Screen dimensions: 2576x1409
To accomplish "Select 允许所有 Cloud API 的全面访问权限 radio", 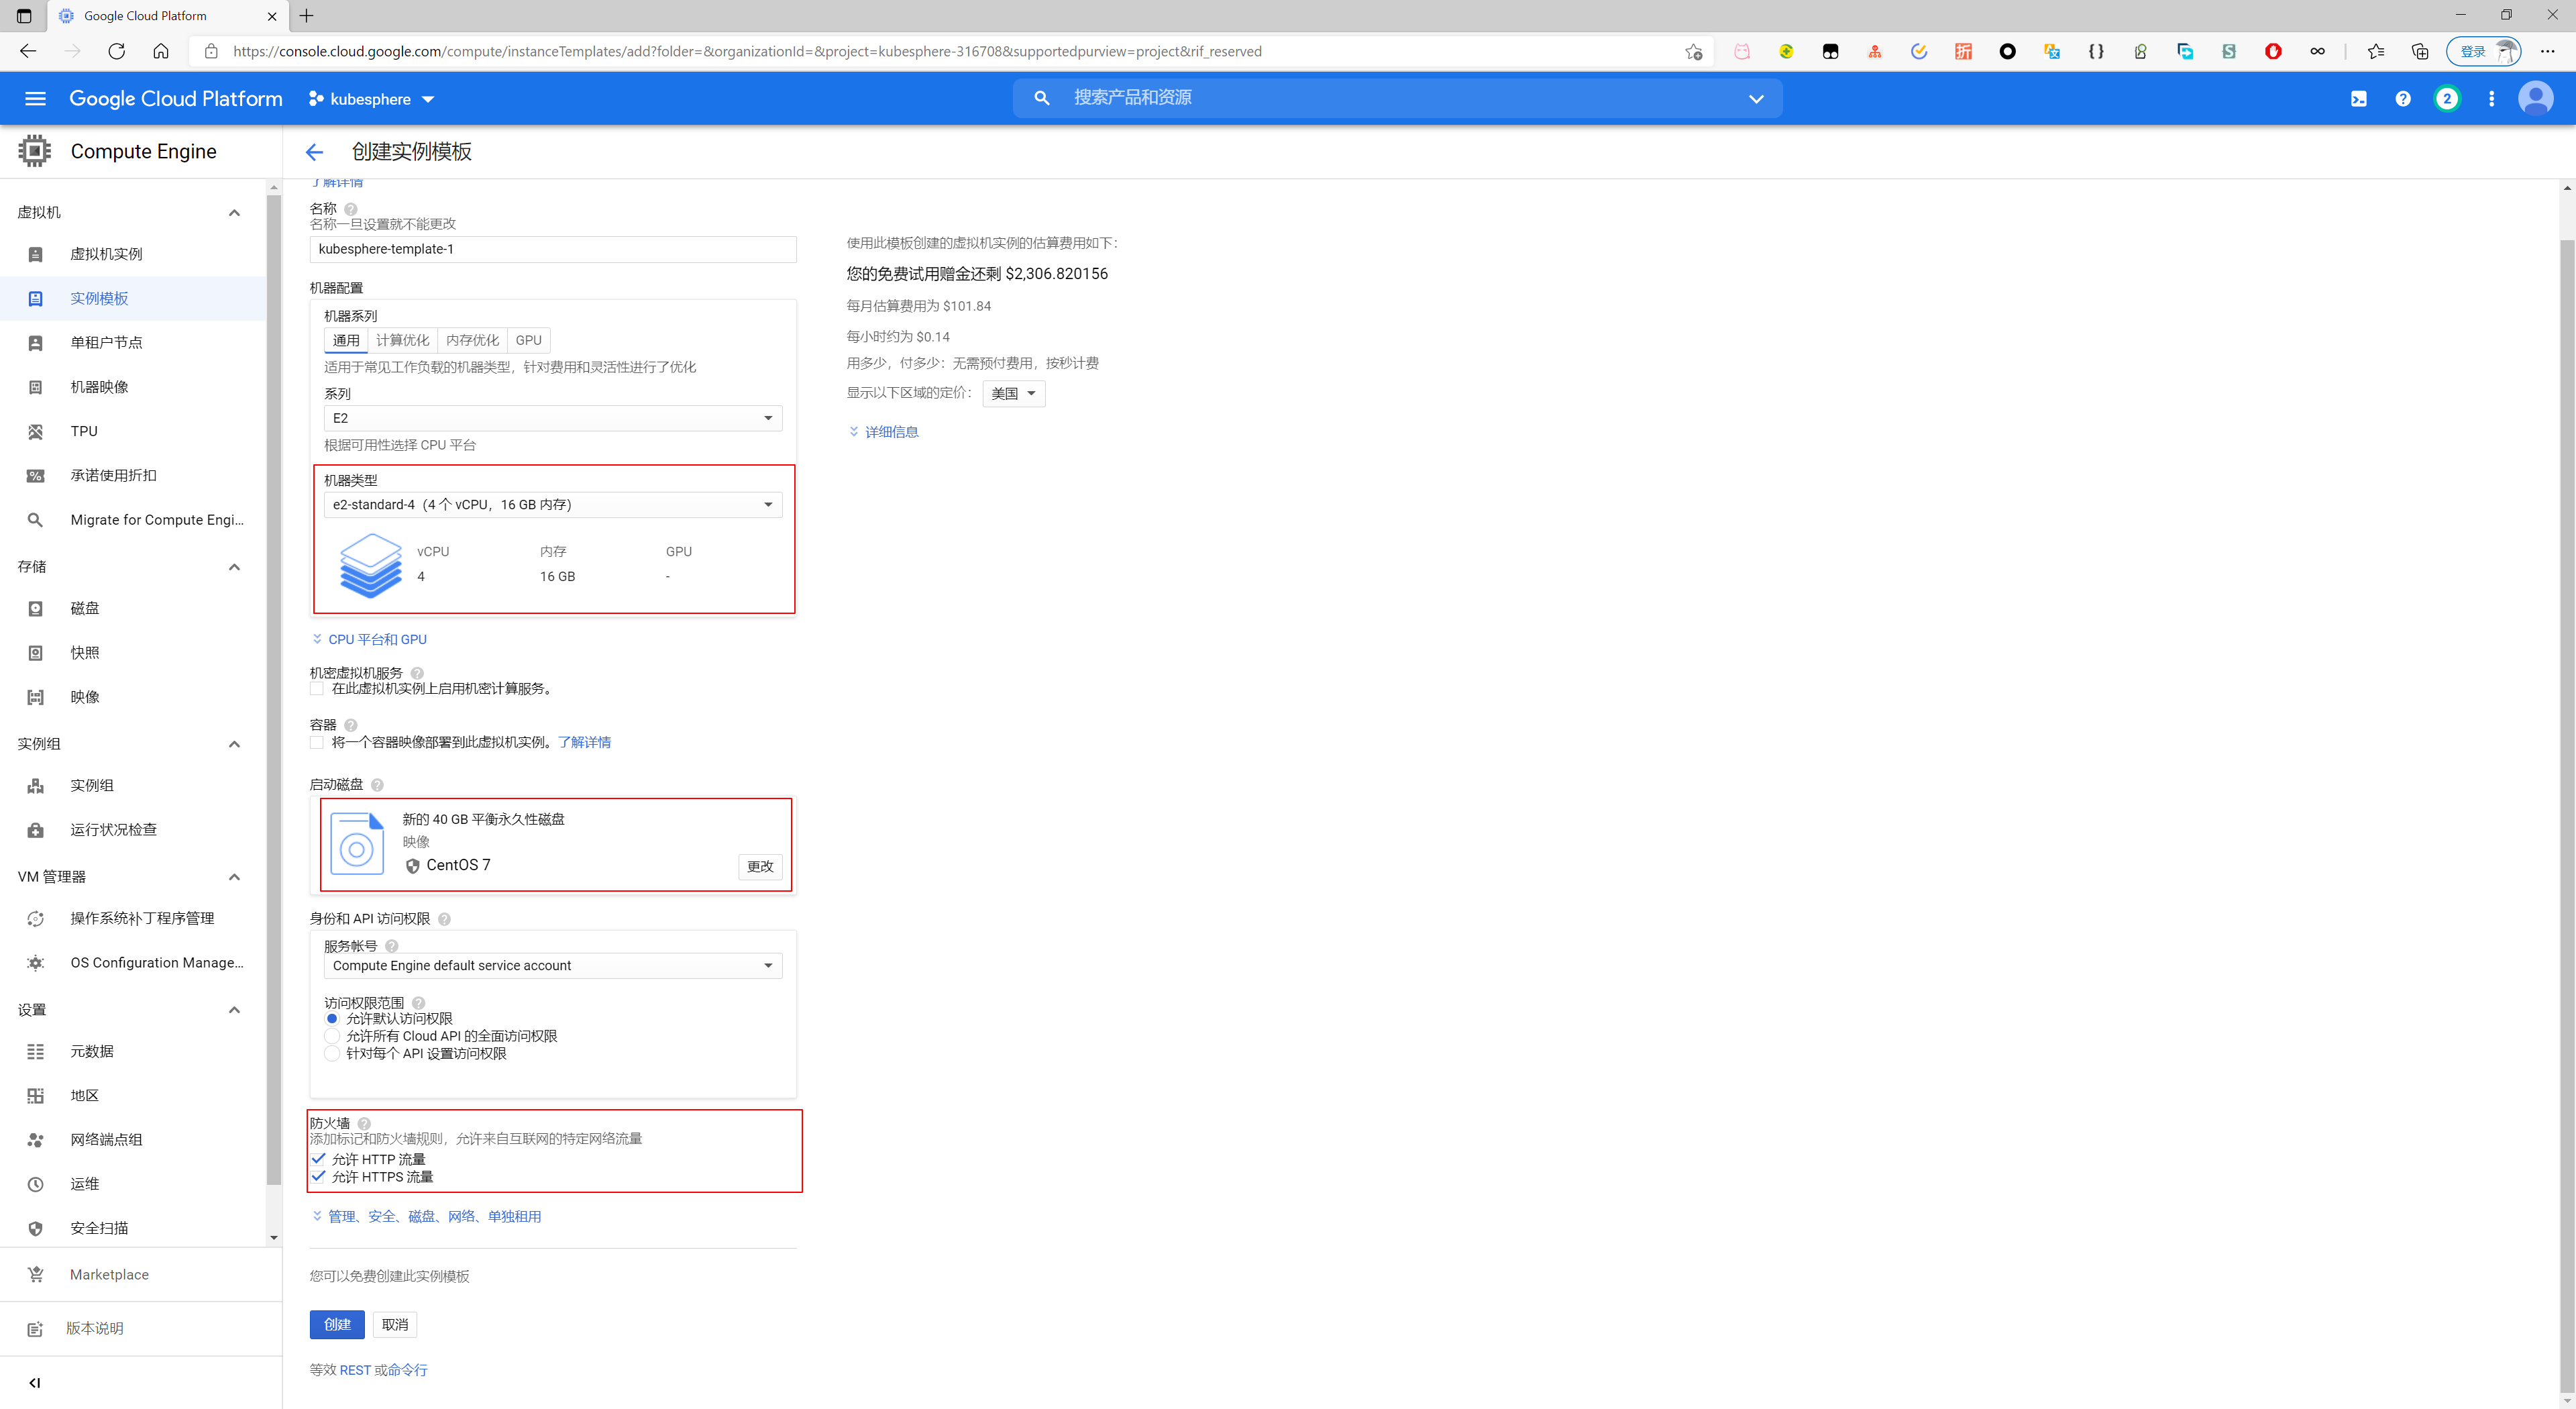I will click(332, 1036).
